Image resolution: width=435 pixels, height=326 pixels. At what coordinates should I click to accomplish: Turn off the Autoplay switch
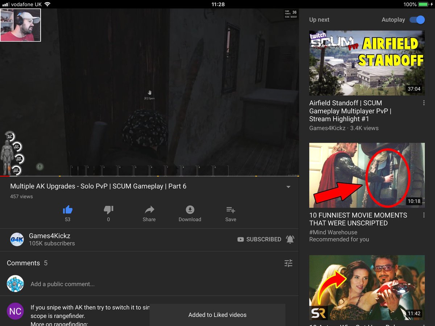tap(417, 20)
